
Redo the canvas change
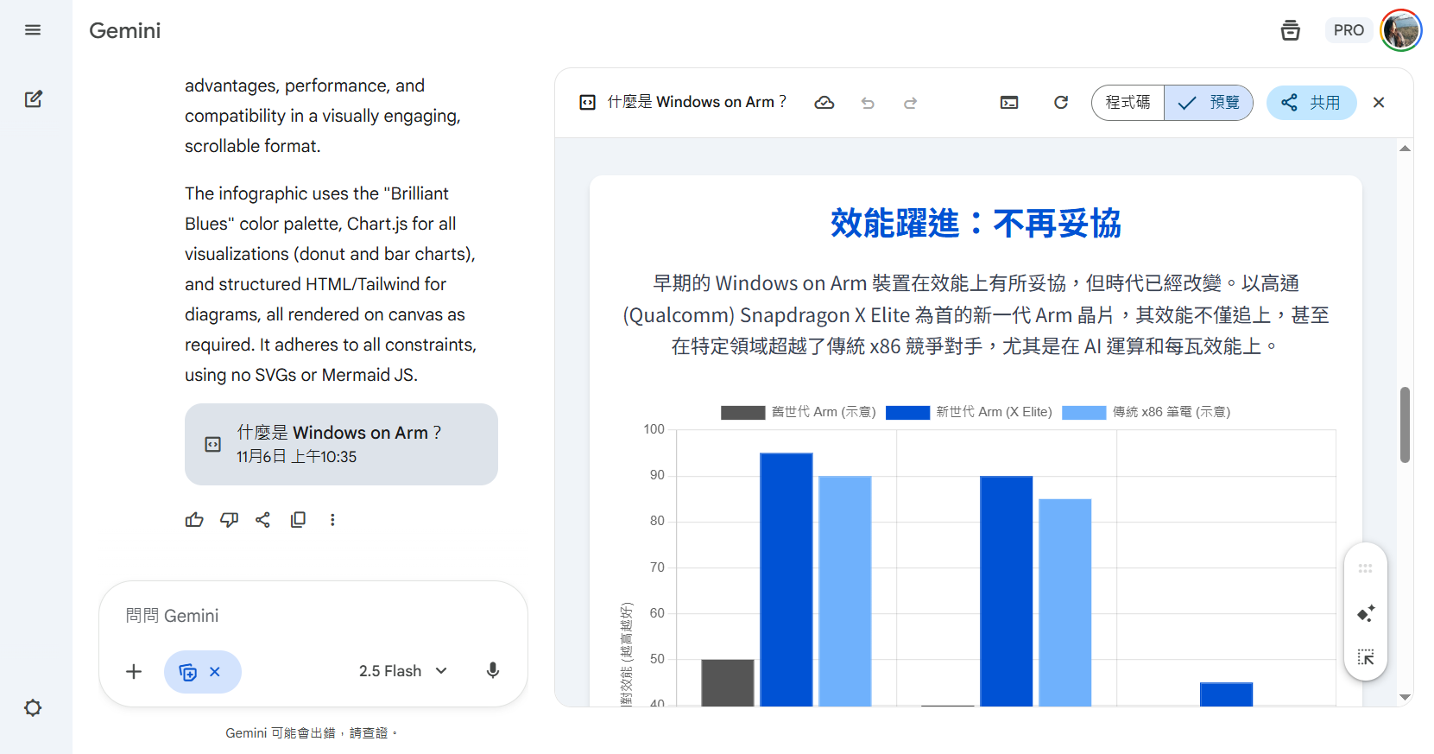910,103
